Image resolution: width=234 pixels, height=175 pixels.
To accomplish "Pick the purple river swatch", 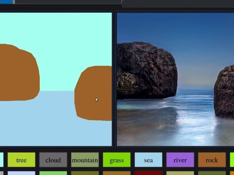I will tap(180, 160).
